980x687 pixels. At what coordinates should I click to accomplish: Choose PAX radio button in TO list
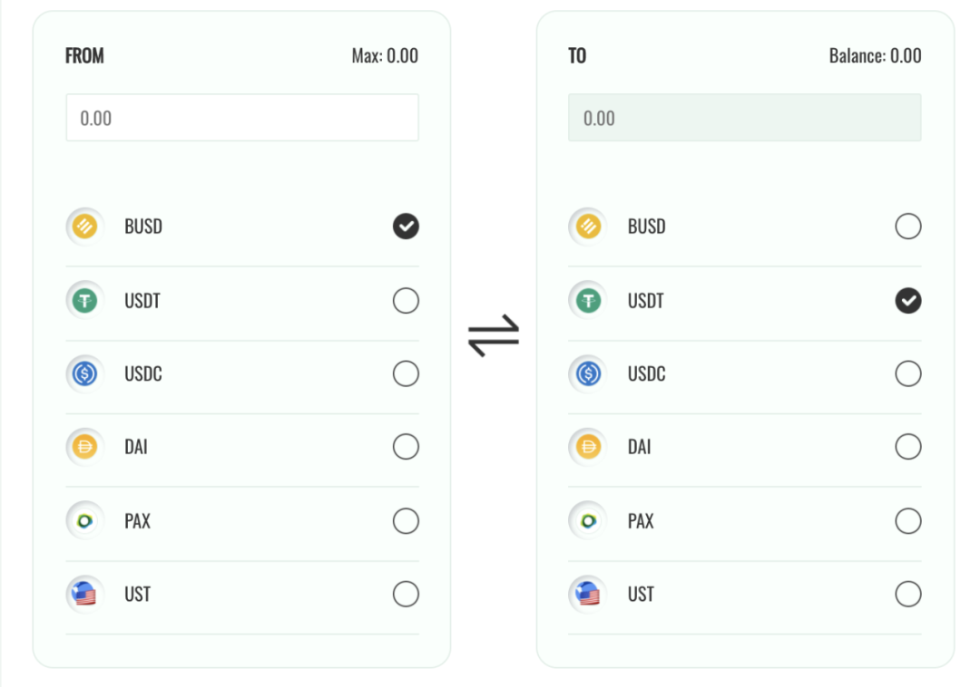tap(908, 521)
